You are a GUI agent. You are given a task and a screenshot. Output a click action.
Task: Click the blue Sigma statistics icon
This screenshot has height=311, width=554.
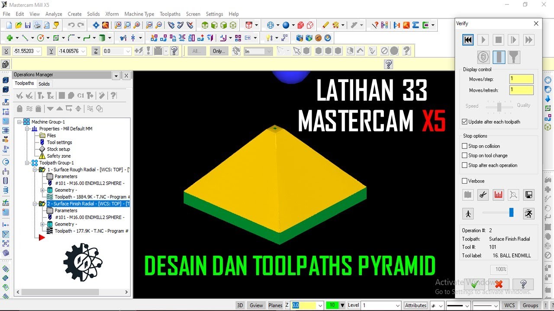[415, 25]
